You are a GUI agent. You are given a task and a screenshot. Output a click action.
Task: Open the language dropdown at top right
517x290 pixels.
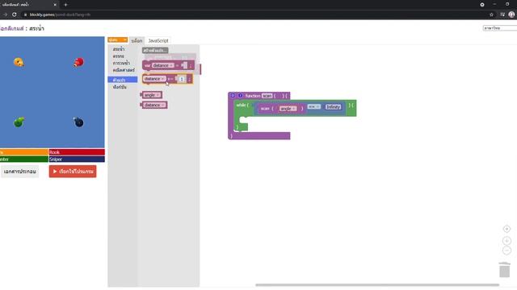(500, 28)
